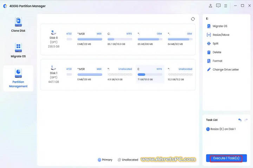Screen dimensions: 253x168
Task: Select the Partition Management sidebar tab
Action: coord(18,78)
